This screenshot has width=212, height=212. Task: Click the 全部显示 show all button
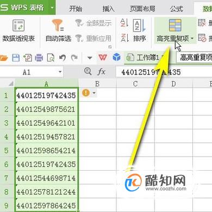click(x=93, y=23)
